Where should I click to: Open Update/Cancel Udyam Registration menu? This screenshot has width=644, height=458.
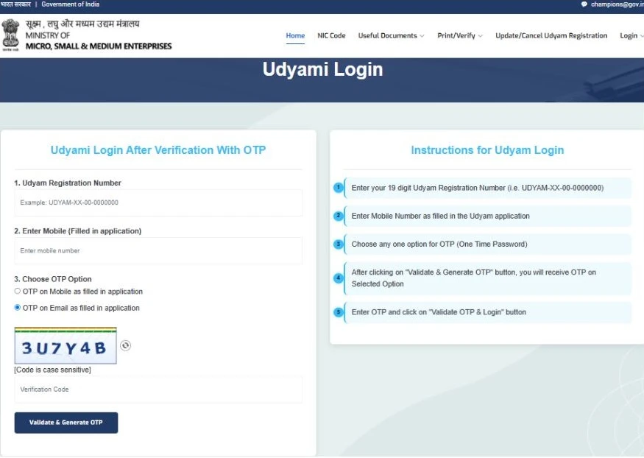[x=551, y=36]
